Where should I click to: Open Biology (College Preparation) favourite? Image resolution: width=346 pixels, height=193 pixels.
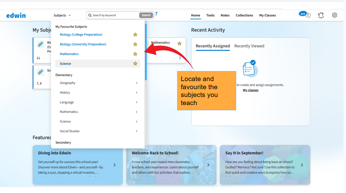pyautogui.click(x=81, y=35)
